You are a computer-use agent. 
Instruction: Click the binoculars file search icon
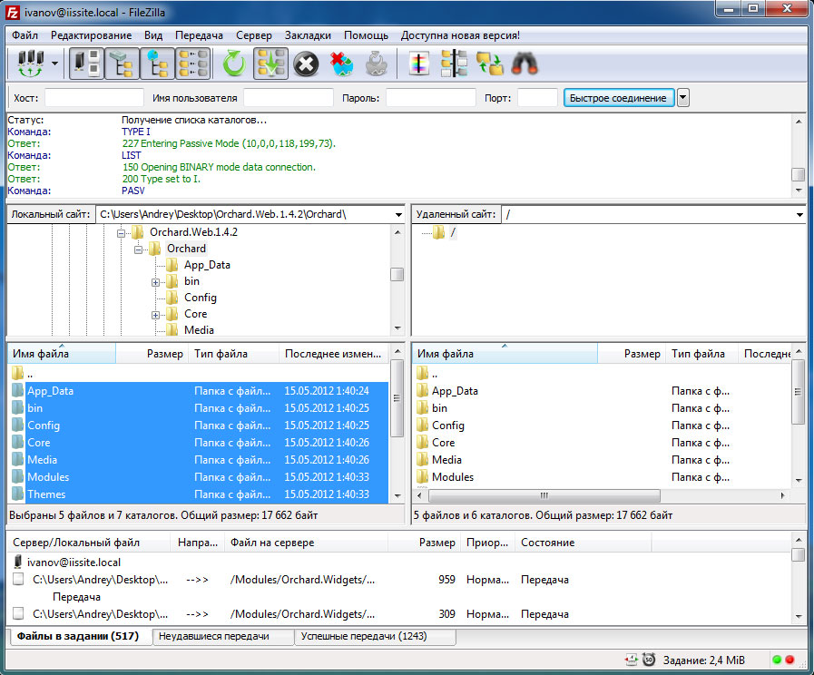pos(525,64)
